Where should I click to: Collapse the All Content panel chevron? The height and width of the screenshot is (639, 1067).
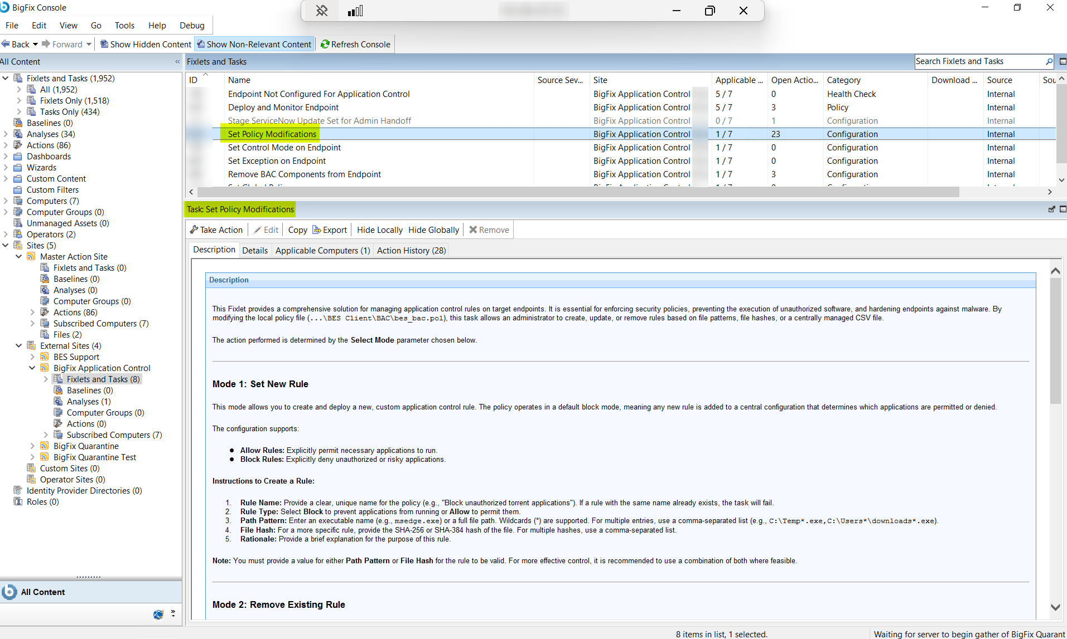pyautogui.click(x=177, y=62)
